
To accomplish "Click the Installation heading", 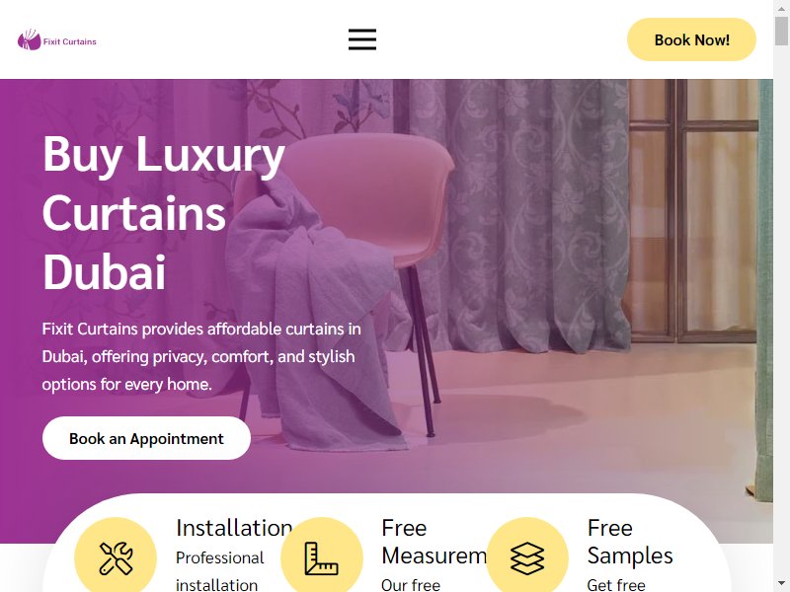I will tap(234, 528).
